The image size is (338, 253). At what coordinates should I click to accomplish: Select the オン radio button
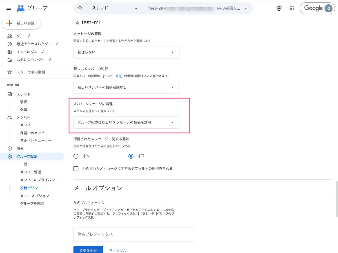(x=76, y=156)
